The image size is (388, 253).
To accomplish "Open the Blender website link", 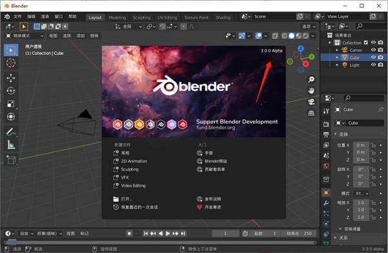I will point(212,161).
